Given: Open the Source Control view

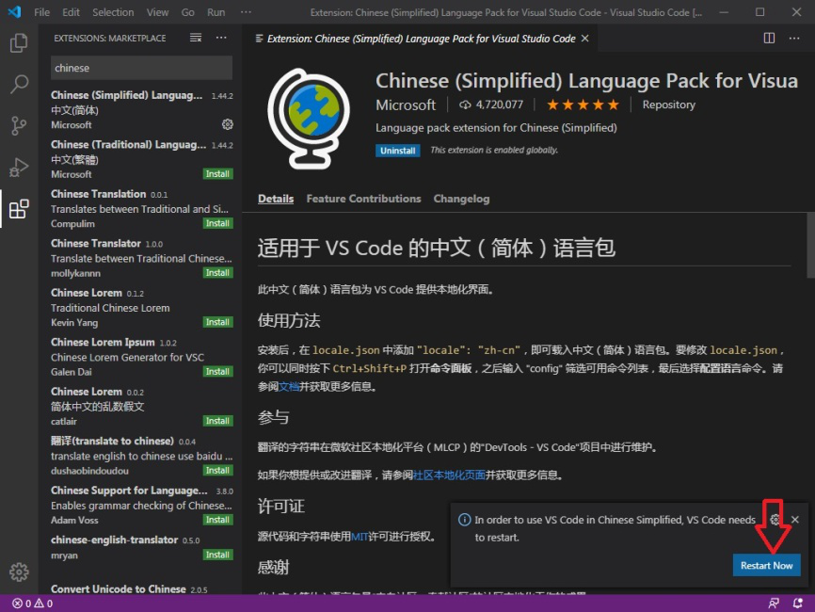Looking at the screenshot, I should click(19, 126).
